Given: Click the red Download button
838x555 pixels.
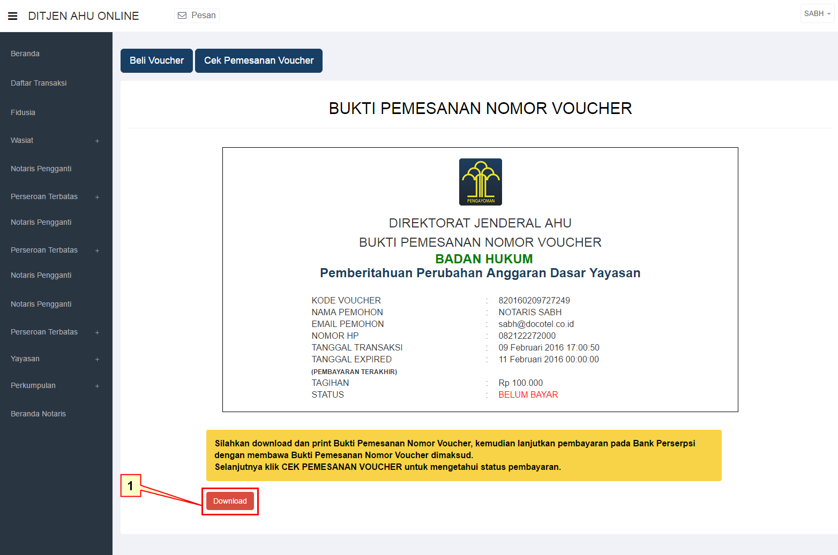Looking at the screenshot, I should pyautogui.click(x=230, y=501).
